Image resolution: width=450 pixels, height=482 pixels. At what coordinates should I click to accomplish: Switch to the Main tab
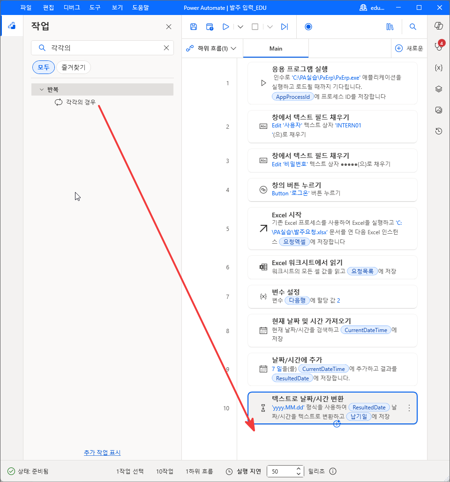pyautogui.click(x=276, y=48)
